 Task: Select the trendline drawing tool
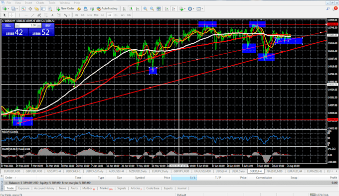(x=32, y=15)
